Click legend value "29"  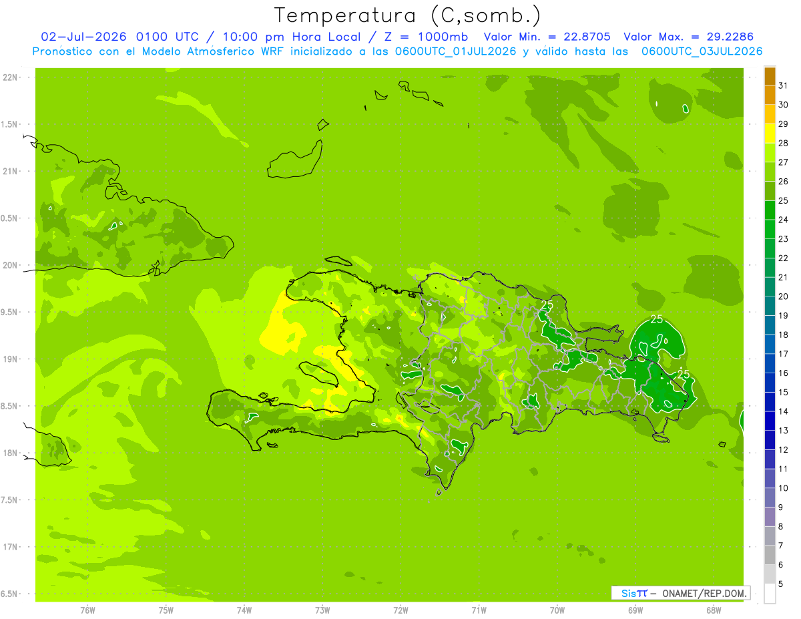point(784,124)
